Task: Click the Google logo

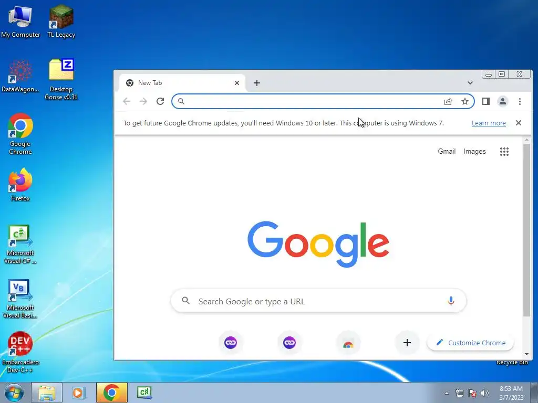Action: (318, 244)
